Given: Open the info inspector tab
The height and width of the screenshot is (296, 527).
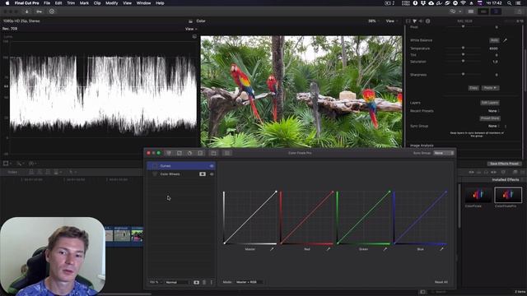Looking at the screenshot, I should point(428,21).
